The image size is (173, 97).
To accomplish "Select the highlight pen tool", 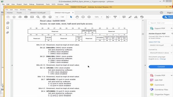I will (130, 17).
